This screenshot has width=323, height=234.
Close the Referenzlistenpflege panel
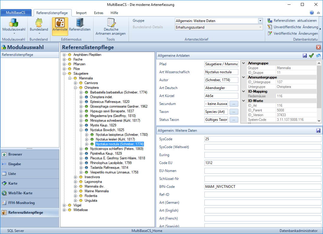pyautogui.click(x=318, y=47)
